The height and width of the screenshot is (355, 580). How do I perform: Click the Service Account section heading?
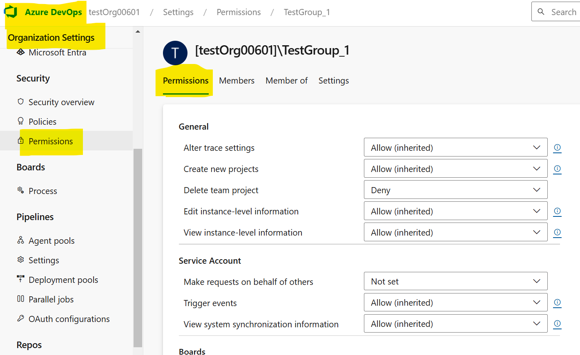coord(210,261)
